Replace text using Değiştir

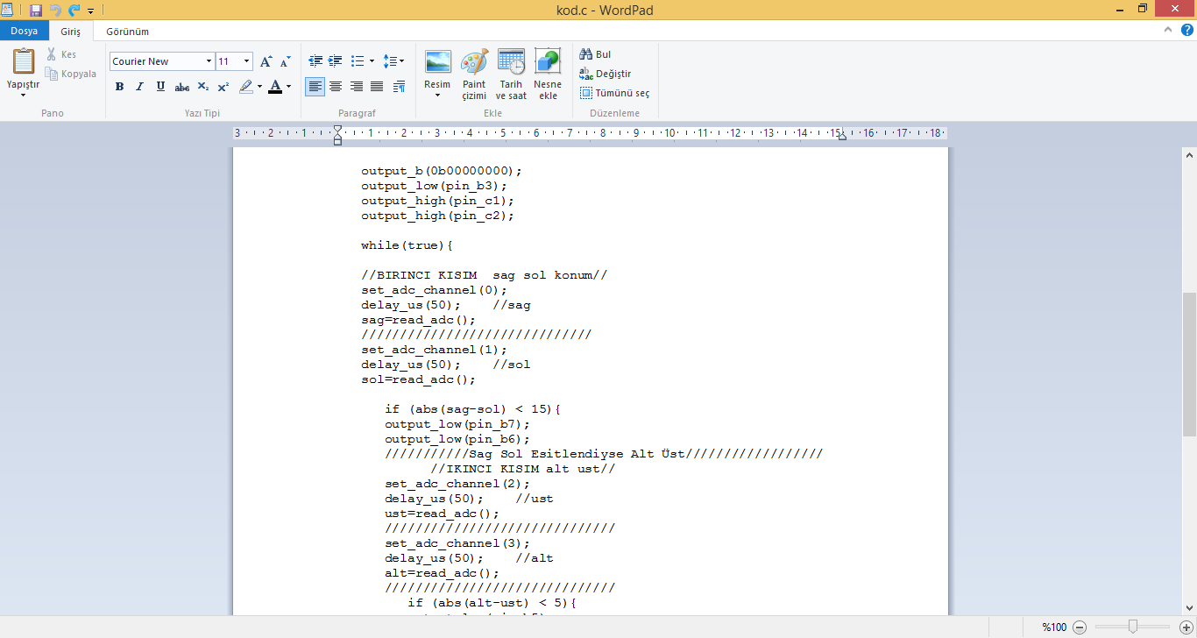click(x=606, y=74)
